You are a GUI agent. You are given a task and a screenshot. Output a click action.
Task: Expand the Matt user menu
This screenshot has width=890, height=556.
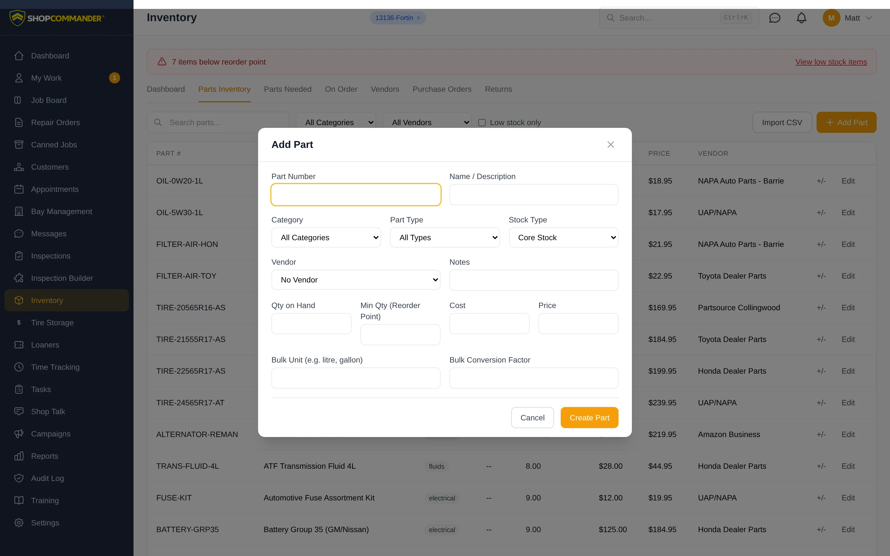pos(848,18)
